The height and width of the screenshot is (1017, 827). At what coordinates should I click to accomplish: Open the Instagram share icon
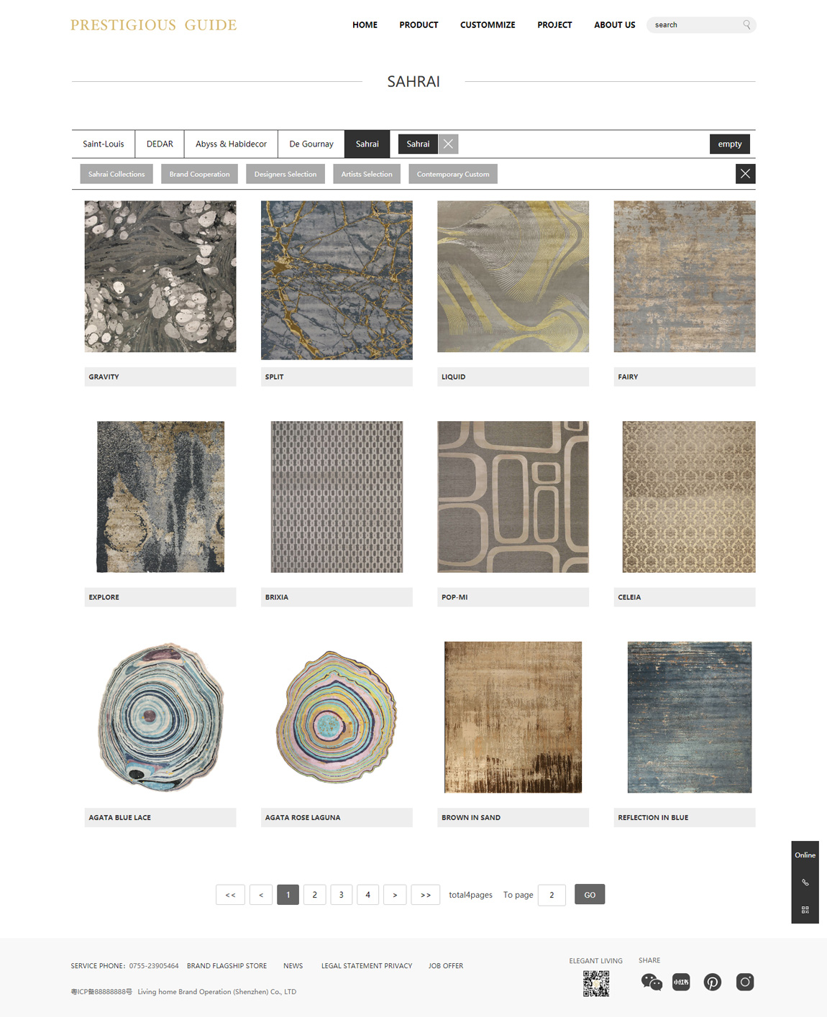point(745,982)
